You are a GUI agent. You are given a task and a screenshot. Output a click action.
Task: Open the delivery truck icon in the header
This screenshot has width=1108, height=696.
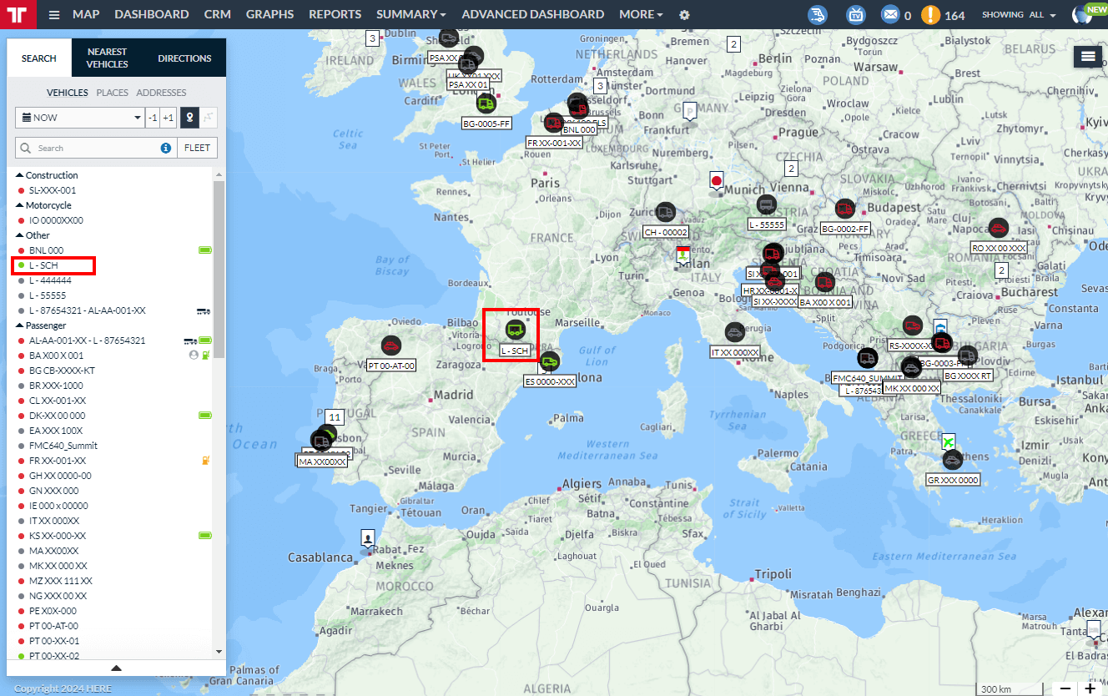(818, 15)
